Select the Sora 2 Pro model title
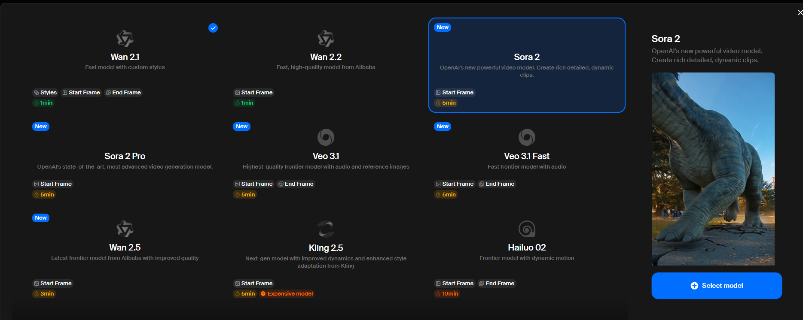The height and width of the screenshot is (320, 803). (125, 156)
